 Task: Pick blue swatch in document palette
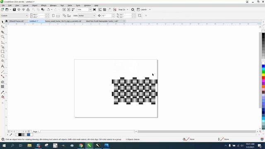click(29, 135)
